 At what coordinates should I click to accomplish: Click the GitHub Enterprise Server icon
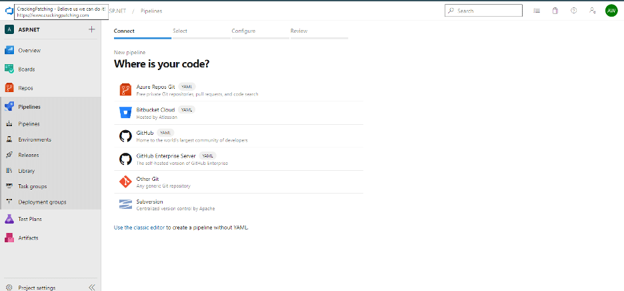pyautogui.click(x=125, y=159)
